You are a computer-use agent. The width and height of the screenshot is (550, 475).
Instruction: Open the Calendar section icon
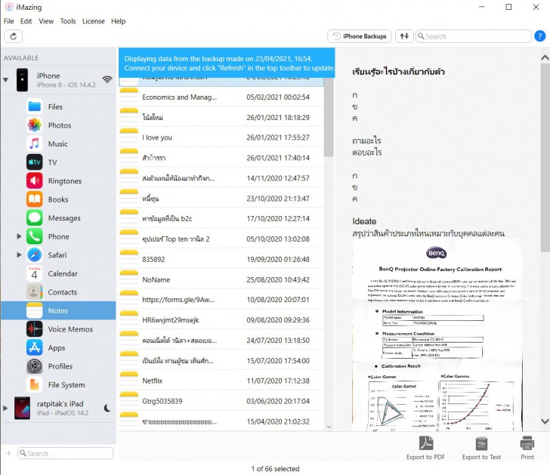pyautogui.click(x=35, y=273)
